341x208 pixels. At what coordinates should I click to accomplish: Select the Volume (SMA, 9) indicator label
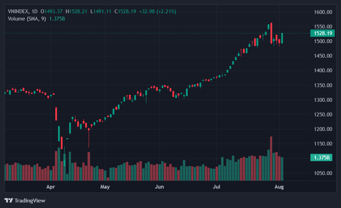[x=27, y=19]
